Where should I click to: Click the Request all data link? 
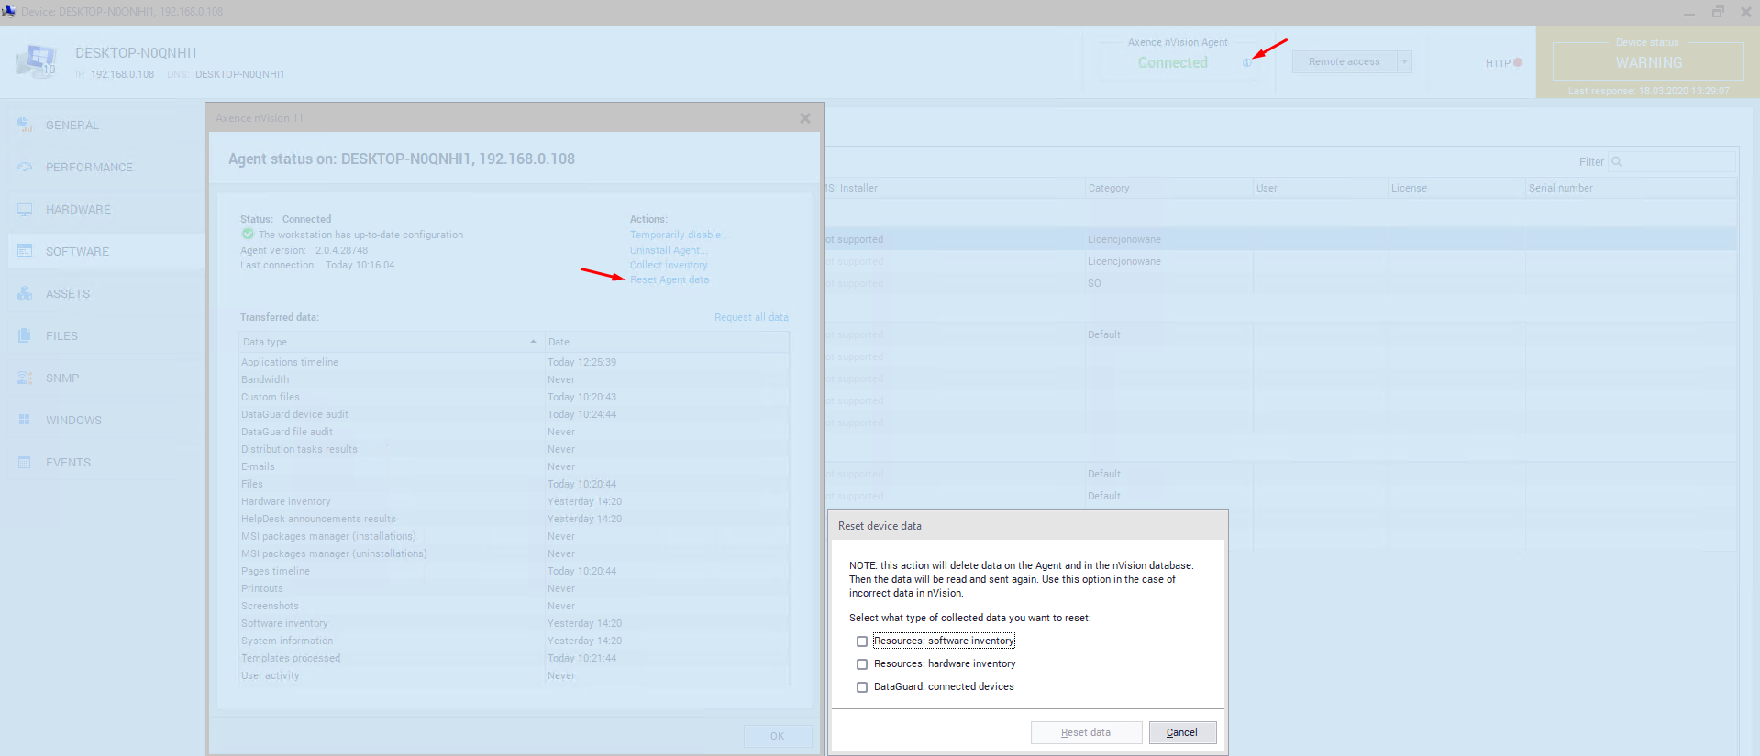[751, 317]
